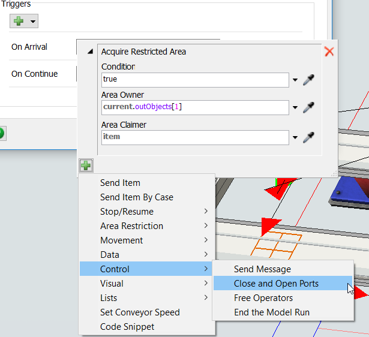Click the eyedropper sampler next to Area Owner
Viewport: 369px width, 337px height.
point(309,108)
